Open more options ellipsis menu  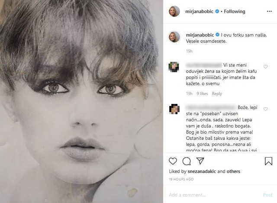pyautogui.click(x=268, y=12)
